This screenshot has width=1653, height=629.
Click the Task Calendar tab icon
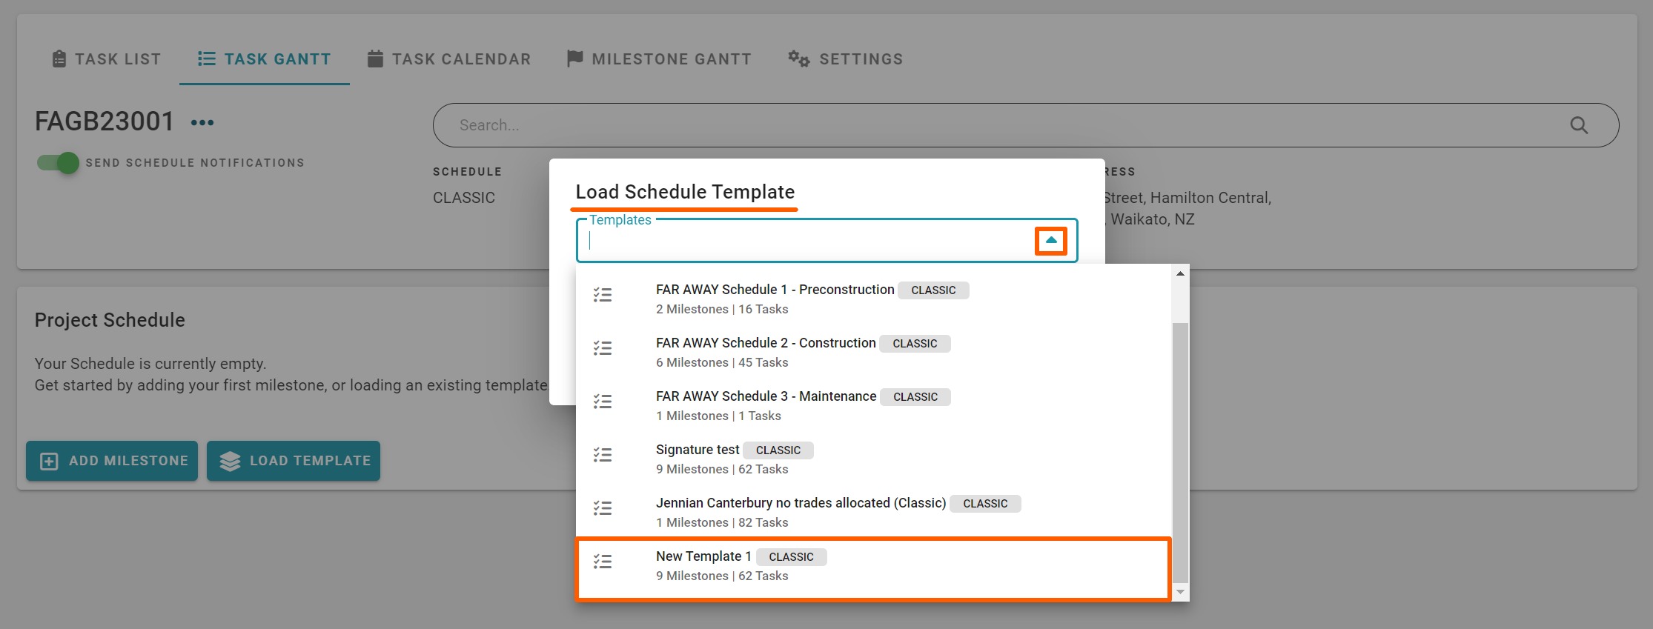376,59
